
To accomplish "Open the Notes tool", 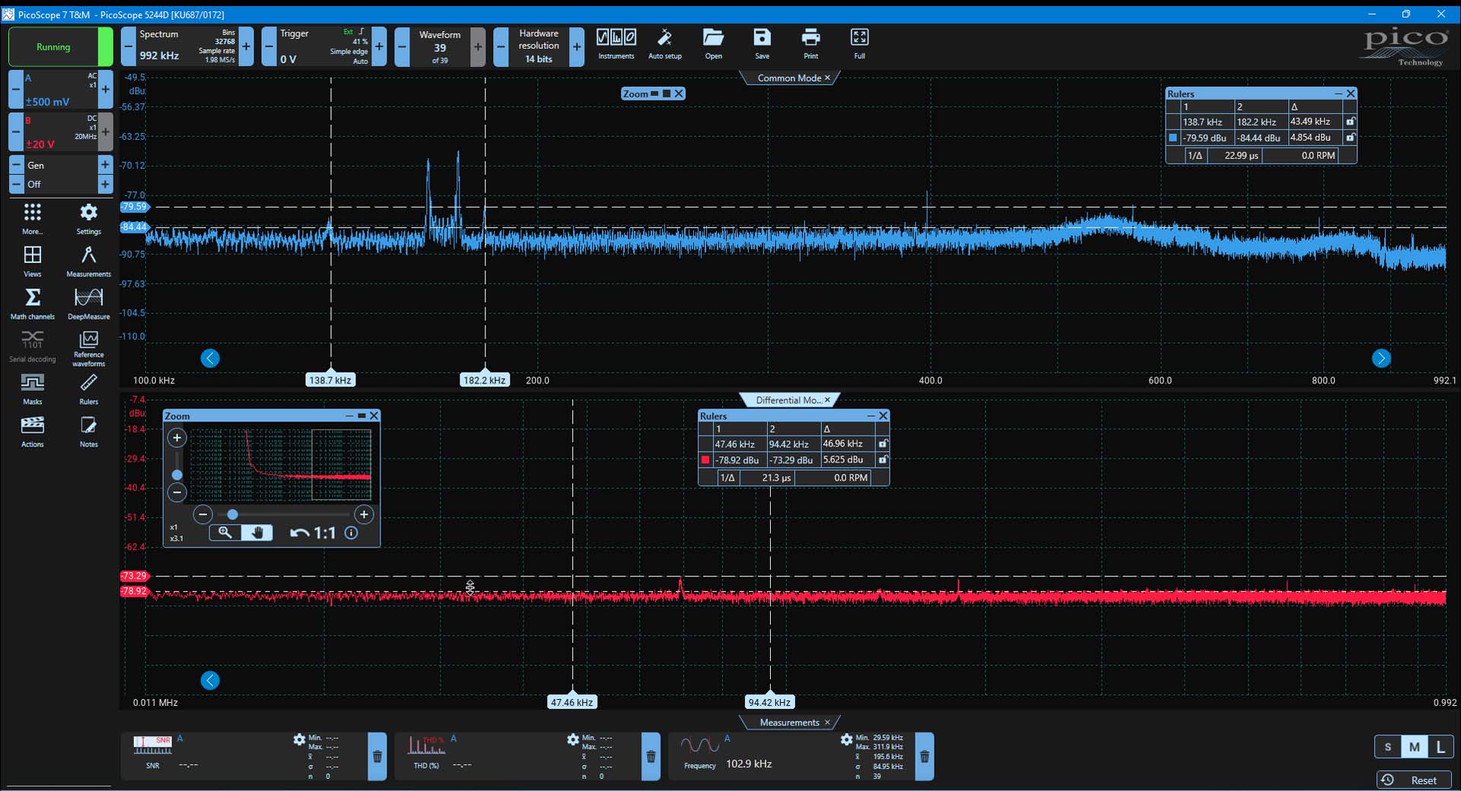I will (x=88, y=431).
